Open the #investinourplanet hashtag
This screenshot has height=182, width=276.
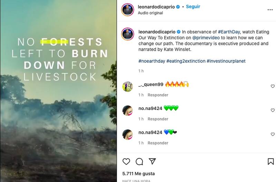pyautogui.click(x=226, y=61)
